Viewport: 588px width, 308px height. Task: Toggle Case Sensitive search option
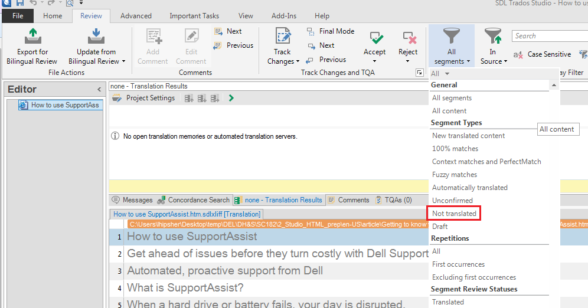543,54
